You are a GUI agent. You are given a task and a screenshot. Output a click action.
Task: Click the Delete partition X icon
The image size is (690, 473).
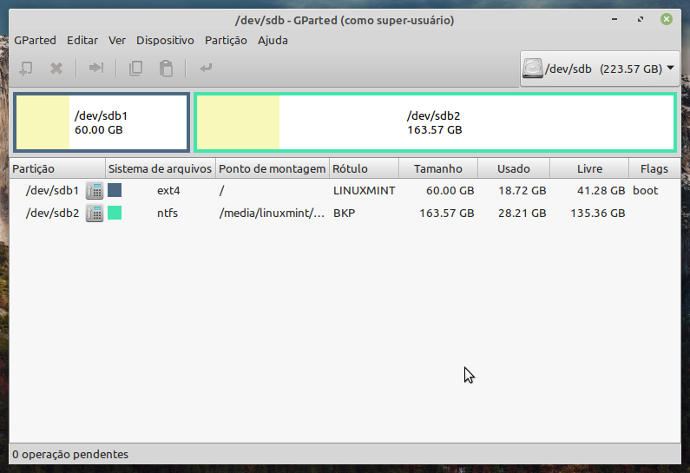(x=56, y=69)
